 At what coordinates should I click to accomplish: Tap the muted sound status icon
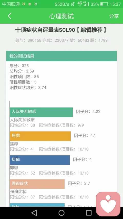click(73, 4)
